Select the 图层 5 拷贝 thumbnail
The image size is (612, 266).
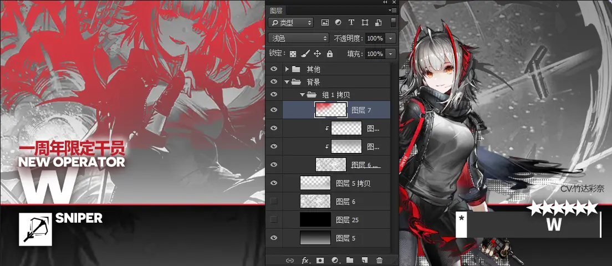(x=315, y=182)
